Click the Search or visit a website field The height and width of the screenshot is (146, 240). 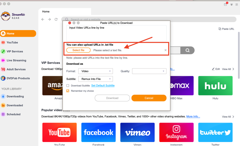tap(149, 19)
